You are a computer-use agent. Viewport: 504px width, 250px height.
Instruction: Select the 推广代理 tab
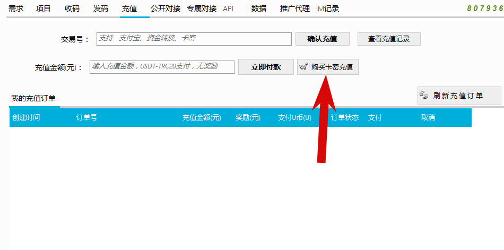[295, 8]
